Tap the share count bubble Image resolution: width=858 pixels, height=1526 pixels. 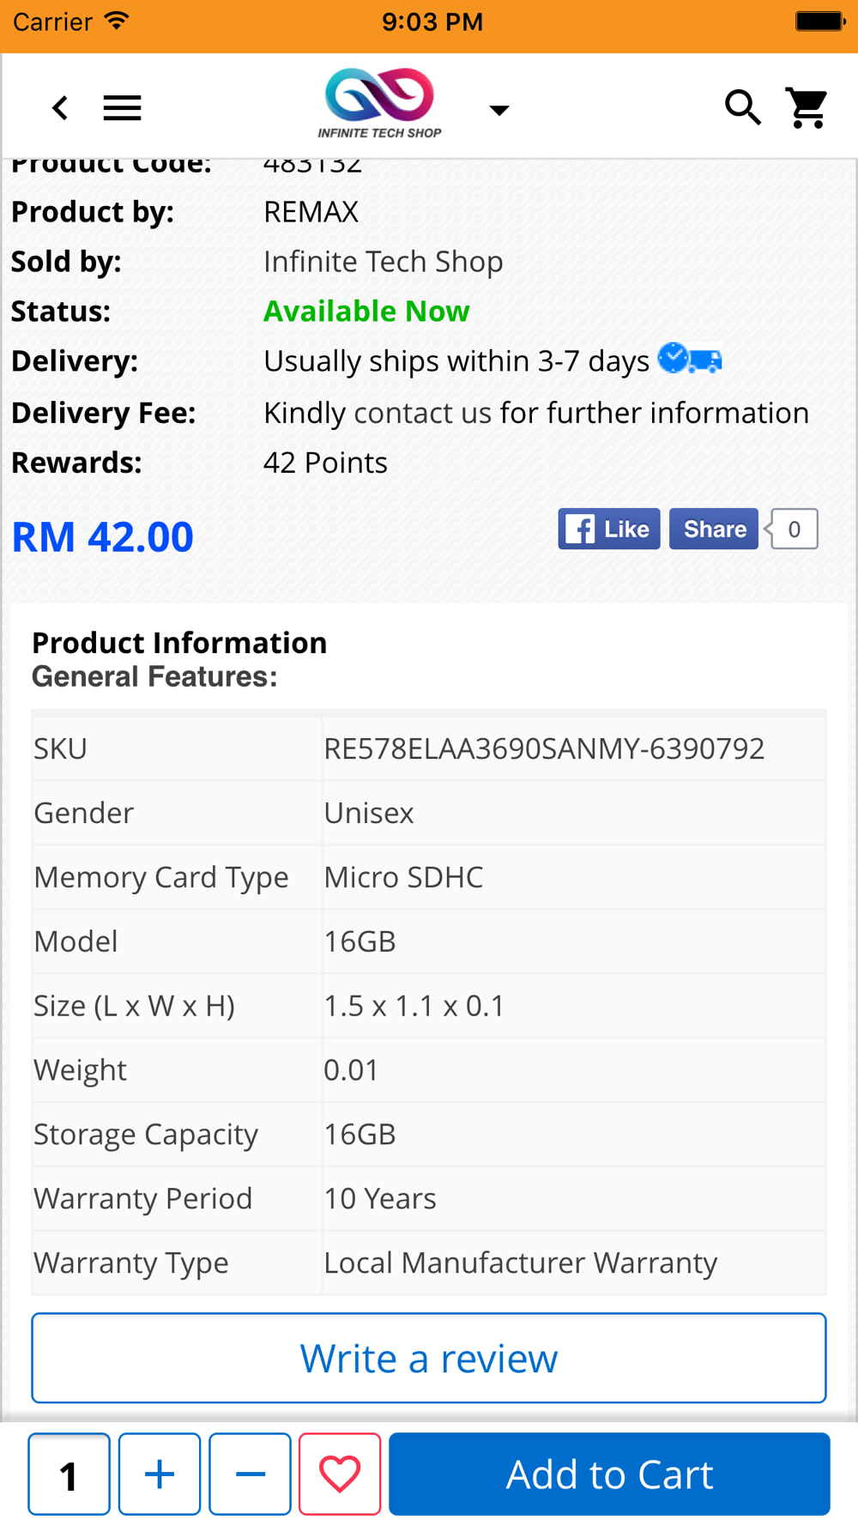pyautogui.click(x=793, y=529)
